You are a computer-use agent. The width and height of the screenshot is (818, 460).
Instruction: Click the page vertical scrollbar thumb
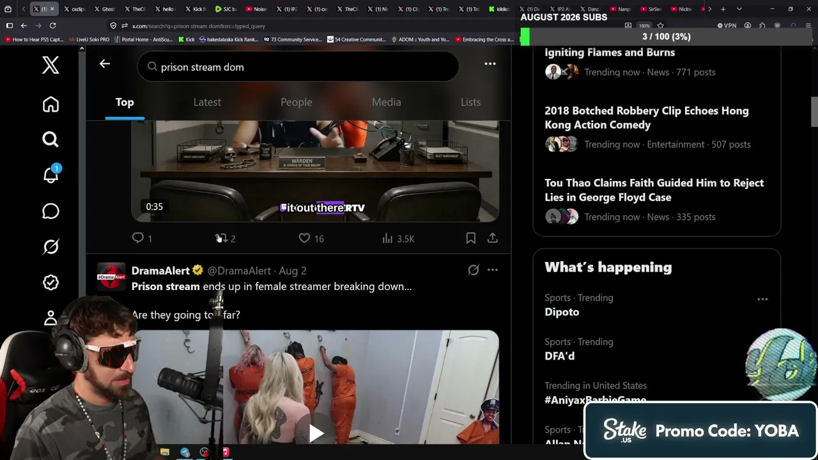click(814, 112)
